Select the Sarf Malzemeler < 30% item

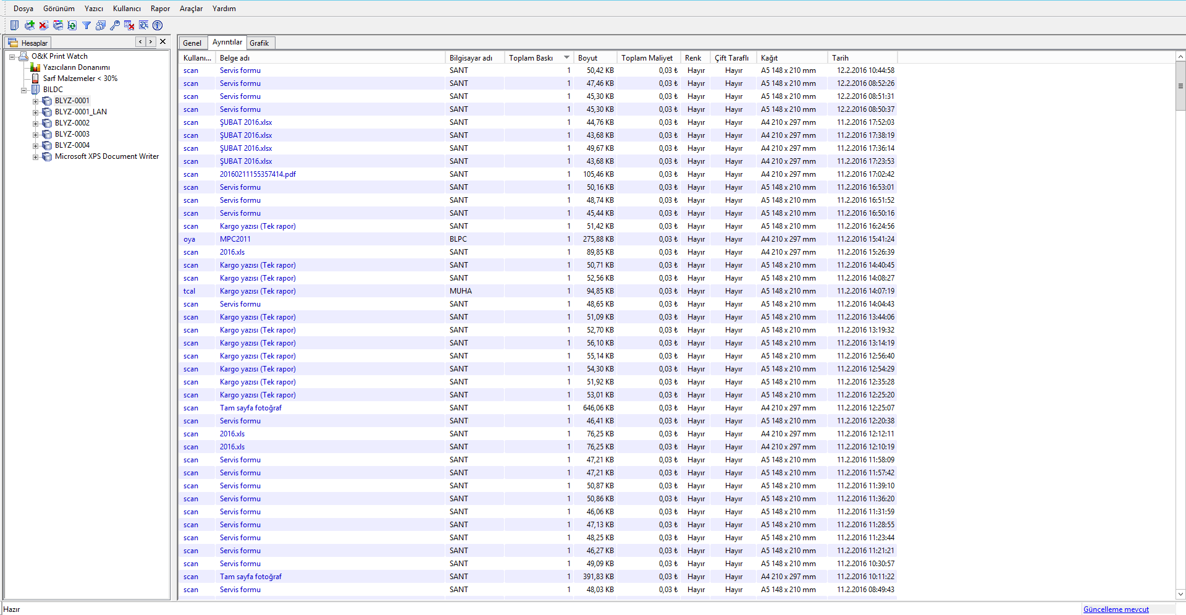point(80,78)
